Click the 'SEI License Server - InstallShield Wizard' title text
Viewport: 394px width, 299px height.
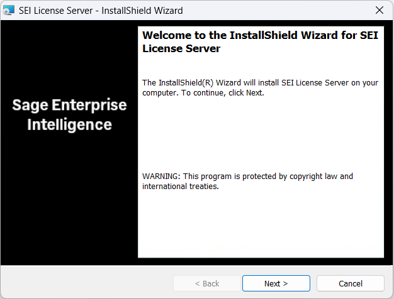101,10
